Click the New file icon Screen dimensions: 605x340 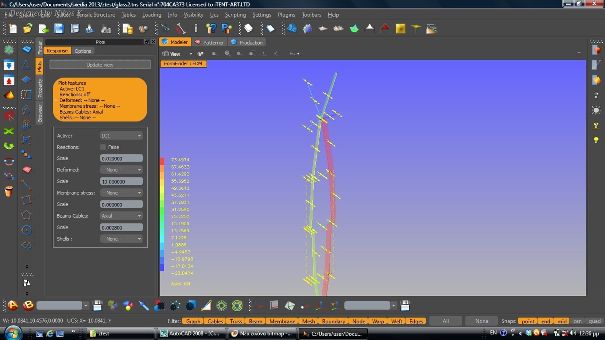[13, 29]
